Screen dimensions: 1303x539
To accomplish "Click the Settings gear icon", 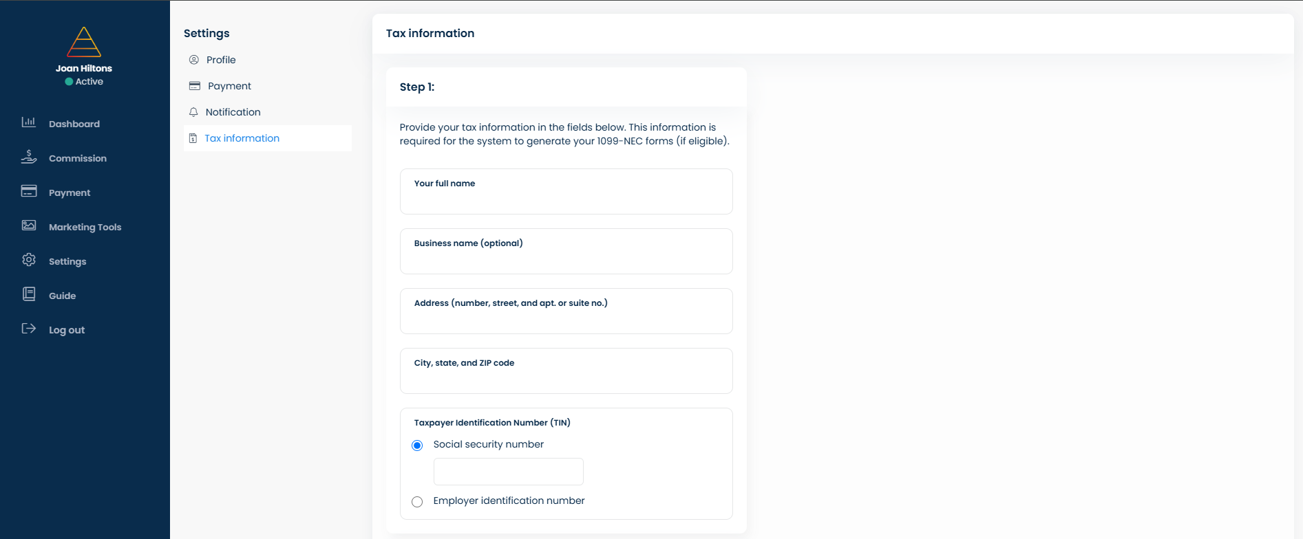I will 28,260.
